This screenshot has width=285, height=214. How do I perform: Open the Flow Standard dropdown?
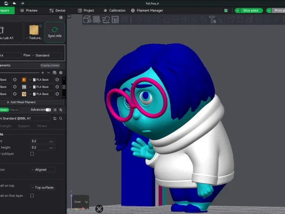46,55
